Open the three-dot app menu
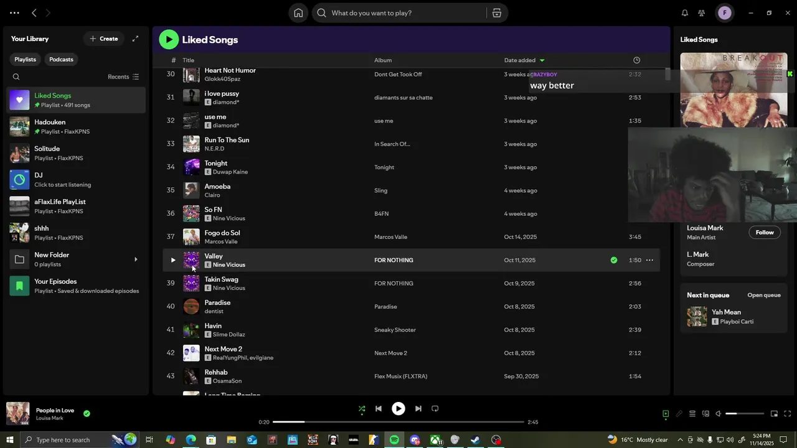The width and height of the screenshot is (797, 448). [x=14, y=13]
